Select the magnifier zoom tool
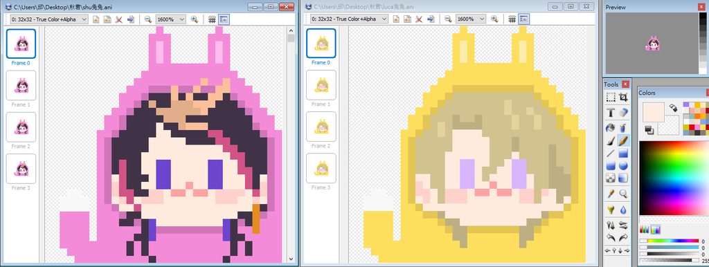The image size is (709, 267). coord(623,194)
